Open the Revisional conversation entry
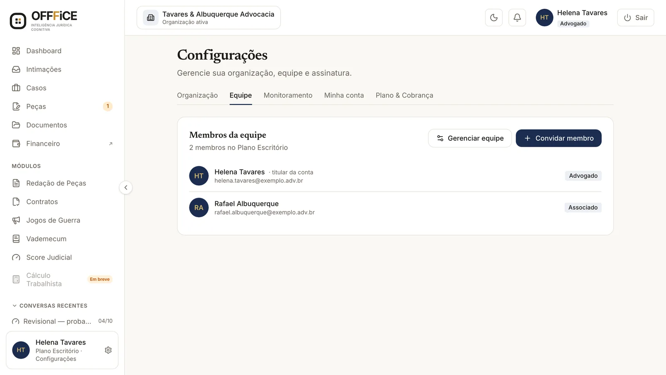 click(62, 321)
